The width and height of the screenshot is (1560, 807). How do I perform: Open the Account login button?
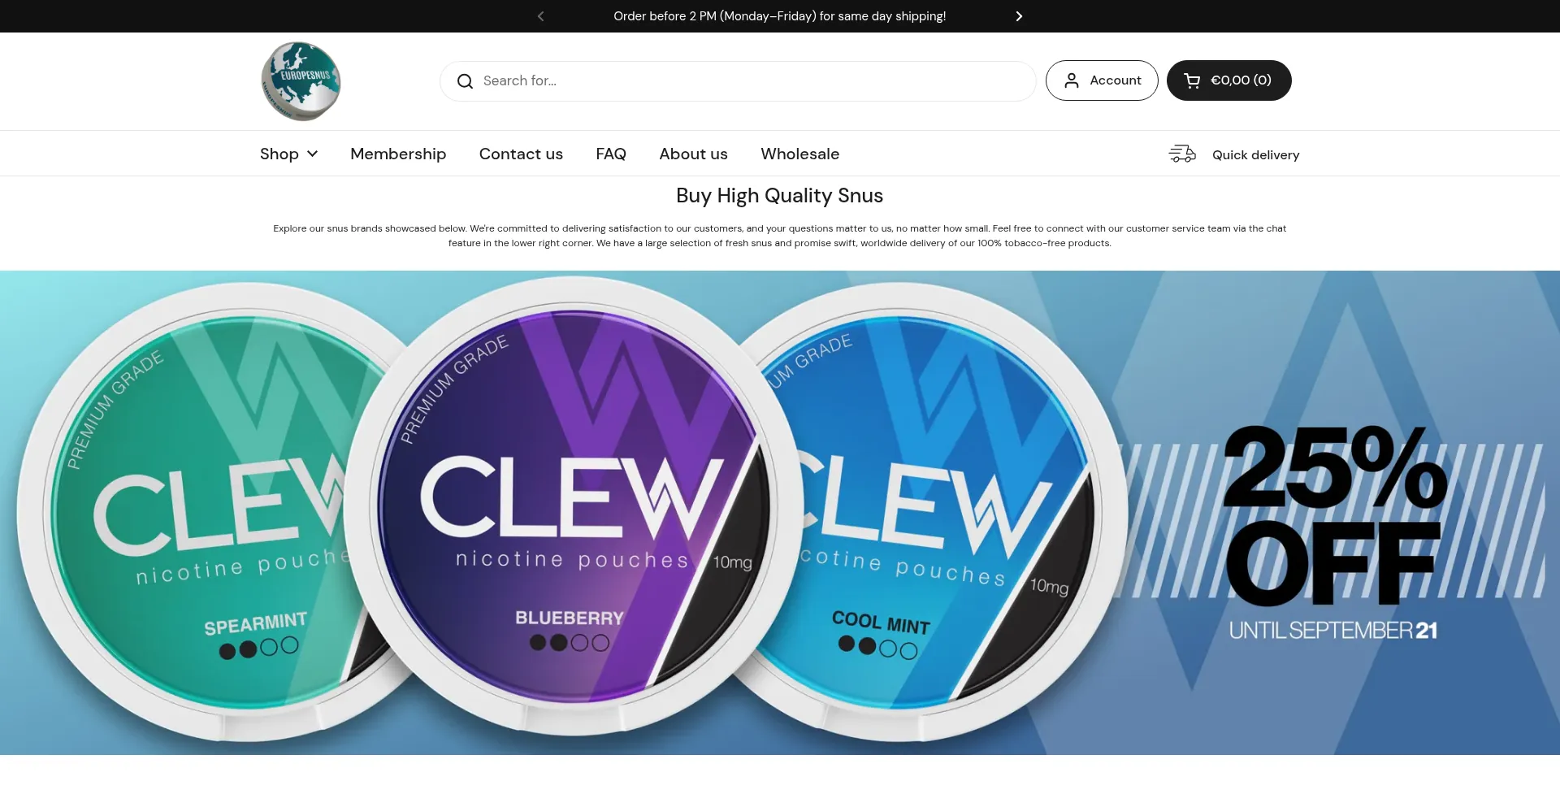tap(1102, 80)
